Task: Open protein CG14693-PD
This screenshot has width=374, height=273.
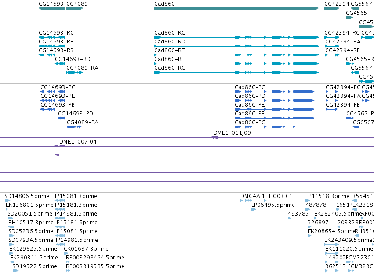Action: (61, 118)
